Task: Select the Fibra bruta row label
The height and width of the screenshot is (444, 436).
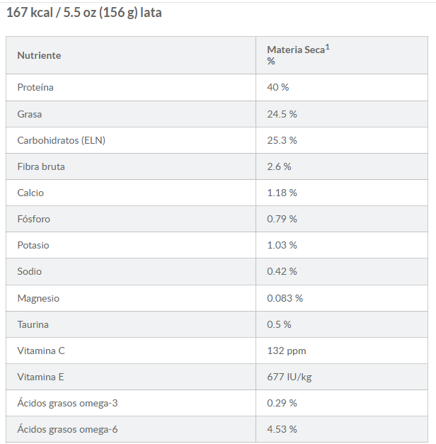Action: (41, 166)
